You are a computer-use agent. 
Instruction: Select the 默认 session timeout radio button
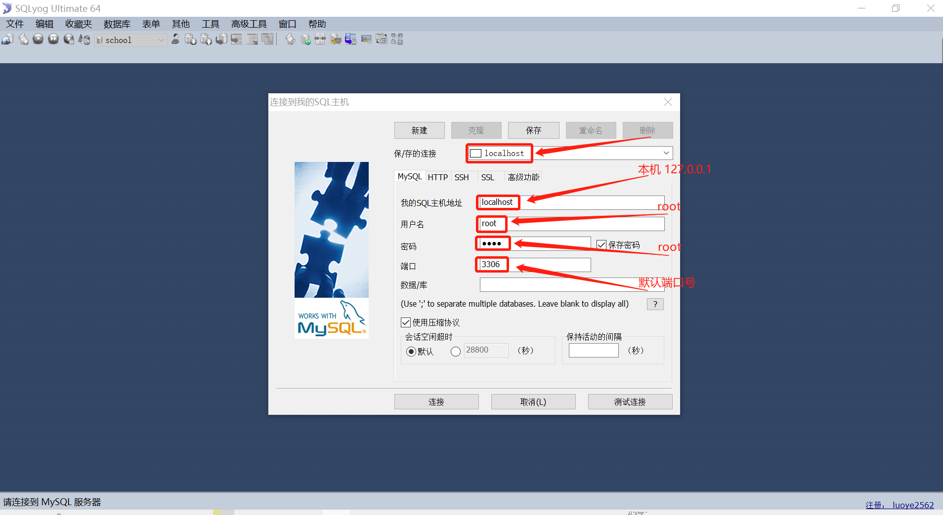pyautogui.click(x=411, y=352)
